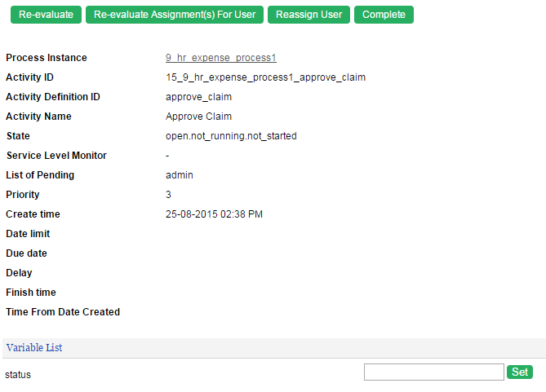Click the Time From Date Created label
Image resolution: width=546 pixels, height=392 pixels.
click(x=63, y=312)
